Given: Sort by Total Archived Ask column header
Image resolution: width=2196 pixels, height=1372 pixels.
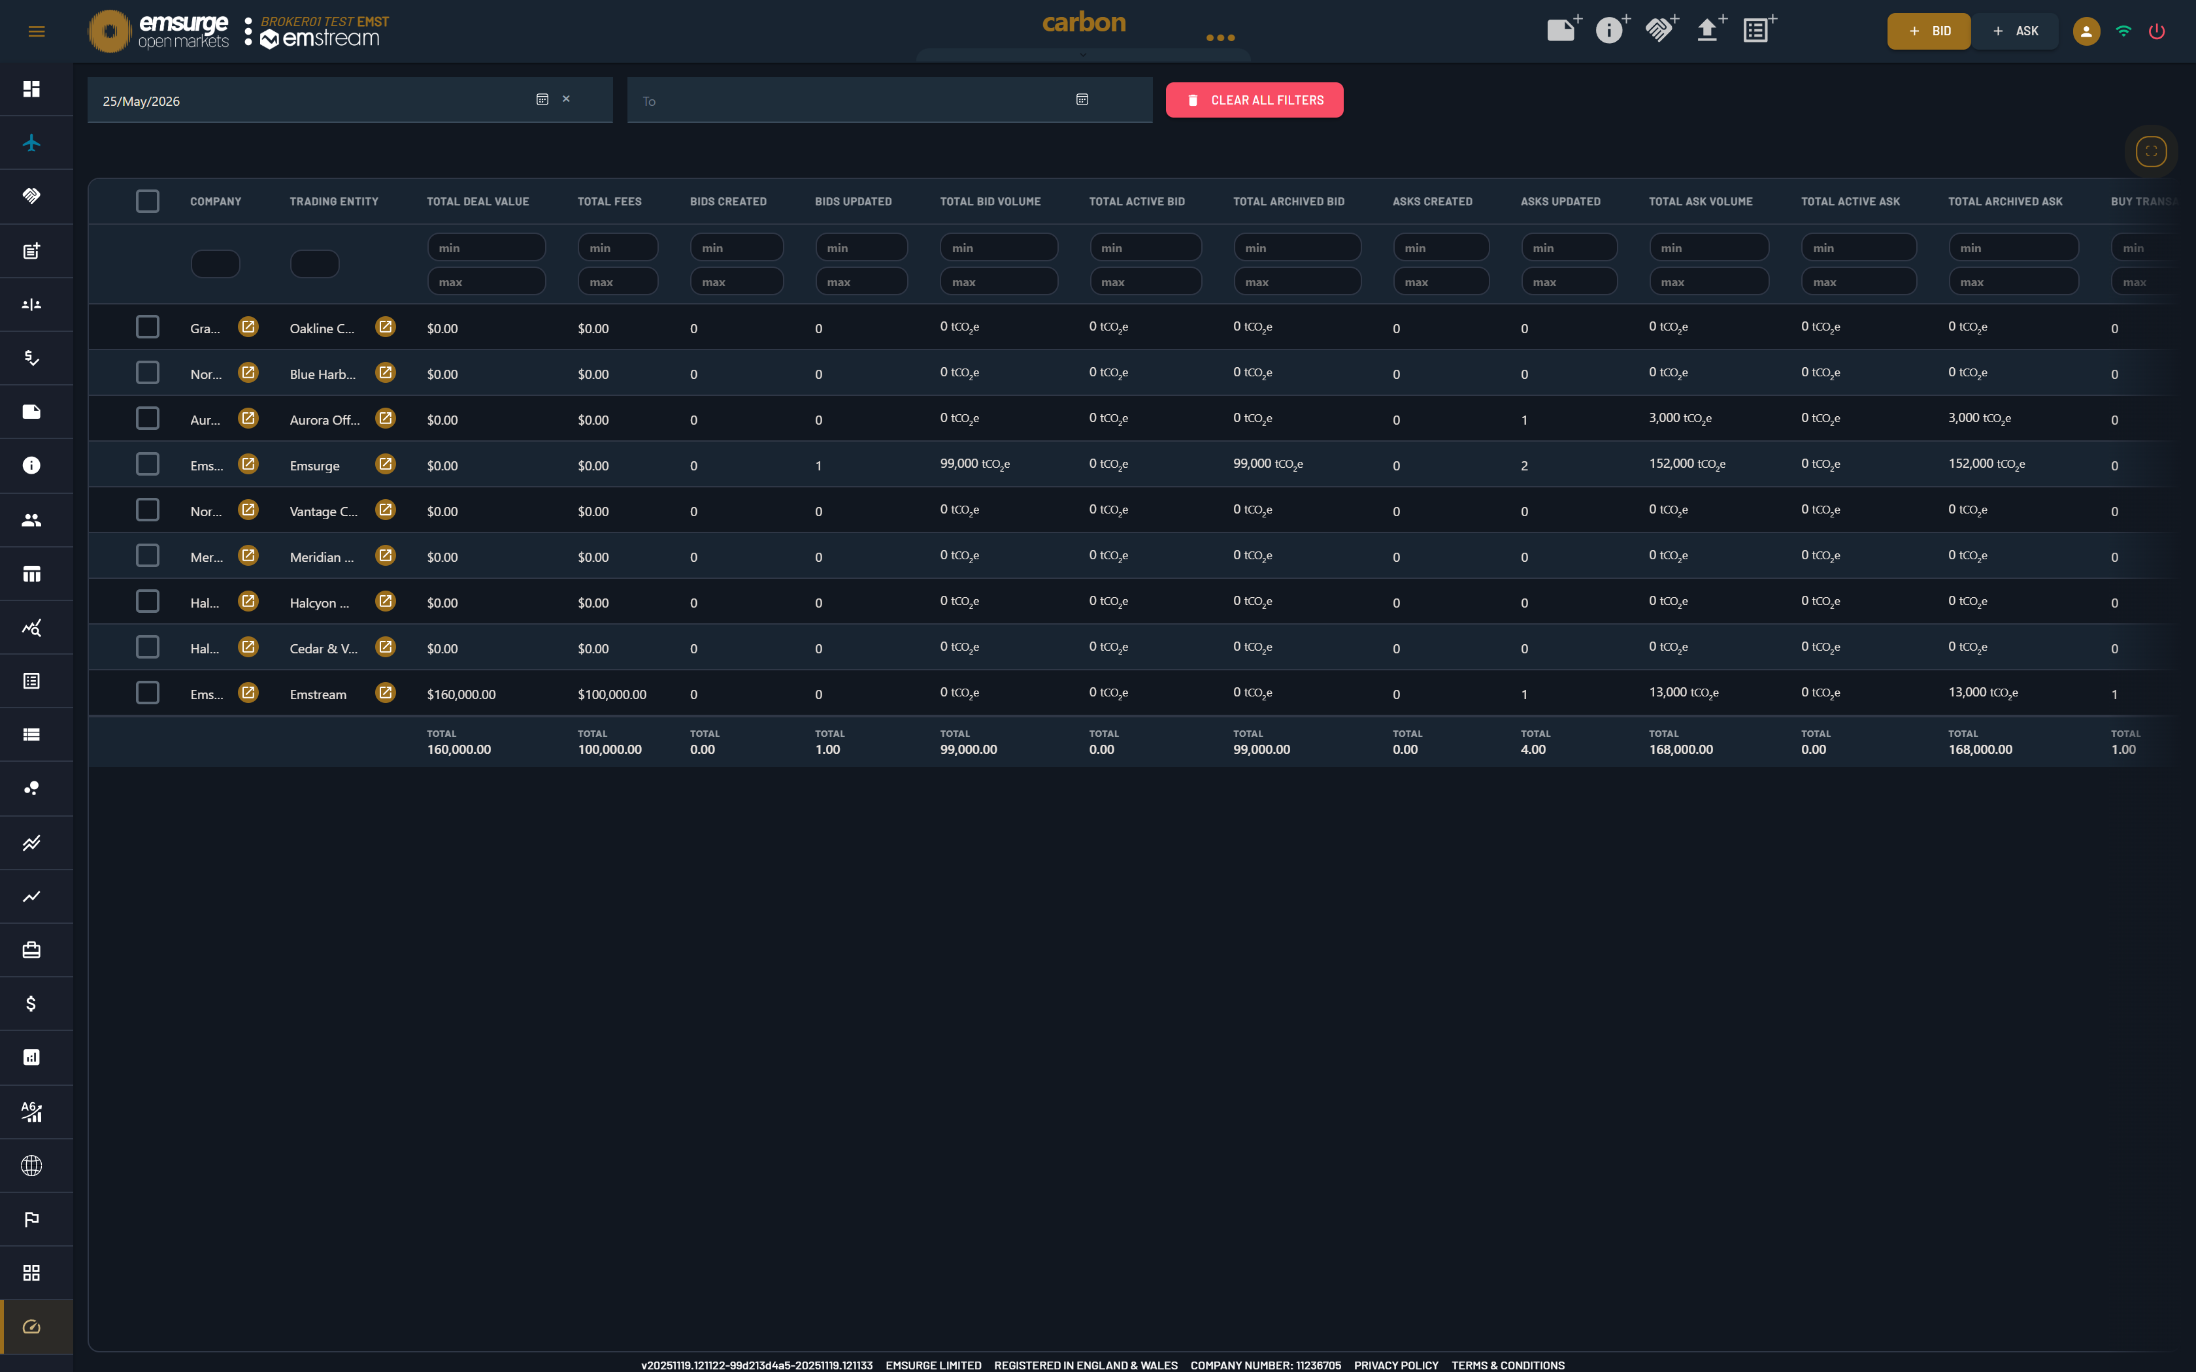Looking at the screenshot, I should (2005, 201).
